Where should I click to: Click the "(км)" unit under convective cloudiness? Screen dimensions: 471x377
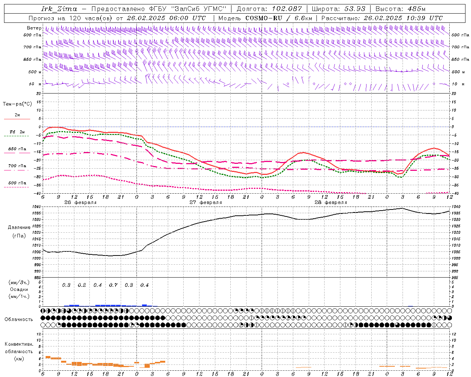[x=19, y=359]
